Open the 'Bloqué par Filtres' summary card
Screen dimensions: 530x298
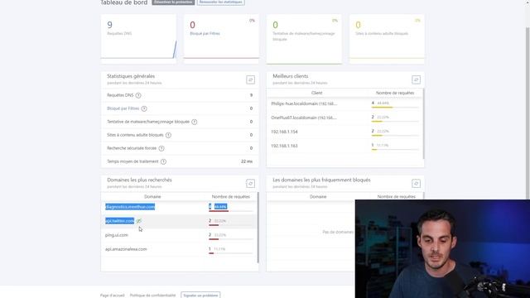pos(221,39)
